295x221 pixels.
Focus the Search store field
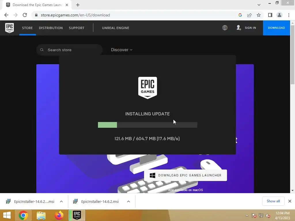pos(69,50)
